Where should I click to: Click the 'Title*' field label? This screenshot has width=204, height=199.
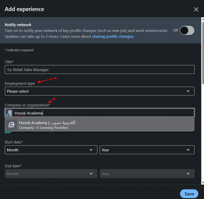click(x=9, y=62)
